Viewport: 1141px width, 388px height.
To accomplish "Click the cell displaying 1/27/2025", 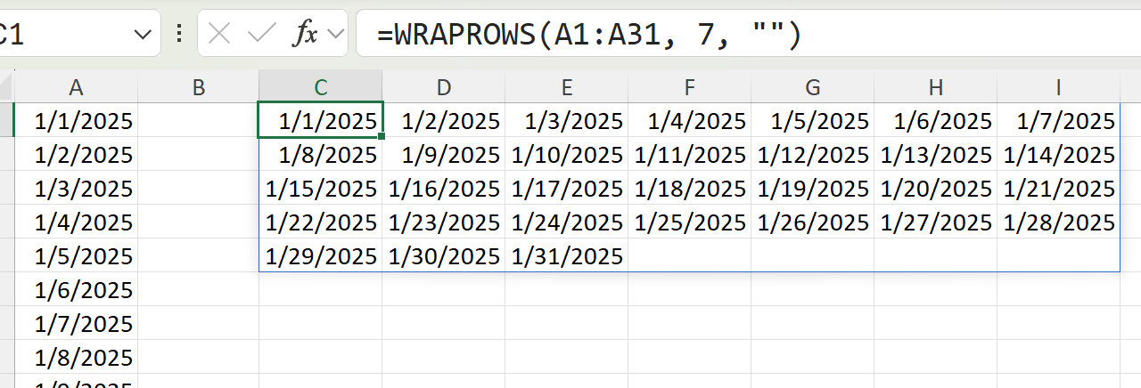I will pyautogui.click(x=936, y=222).
